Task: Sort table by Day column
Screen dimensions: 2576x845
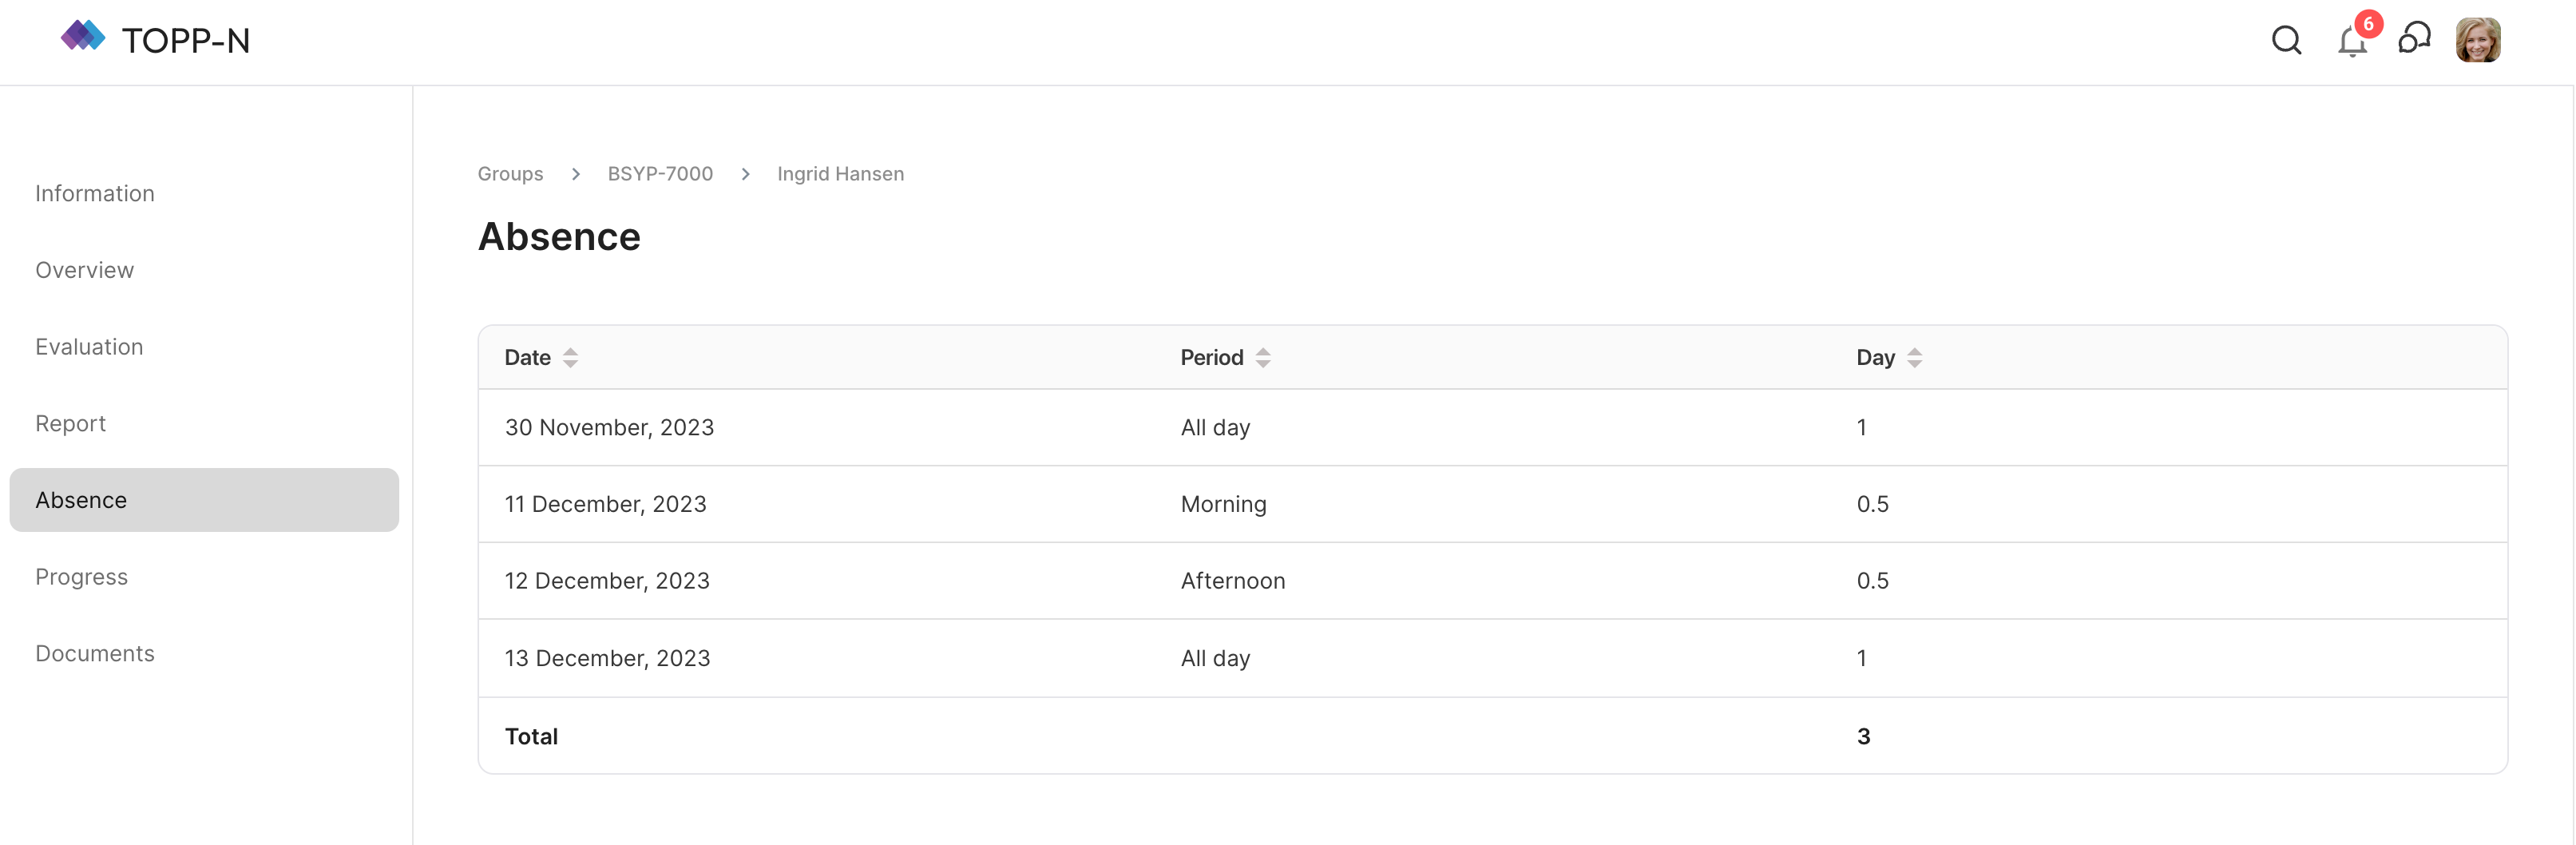Action: [x=1914, y=358]
